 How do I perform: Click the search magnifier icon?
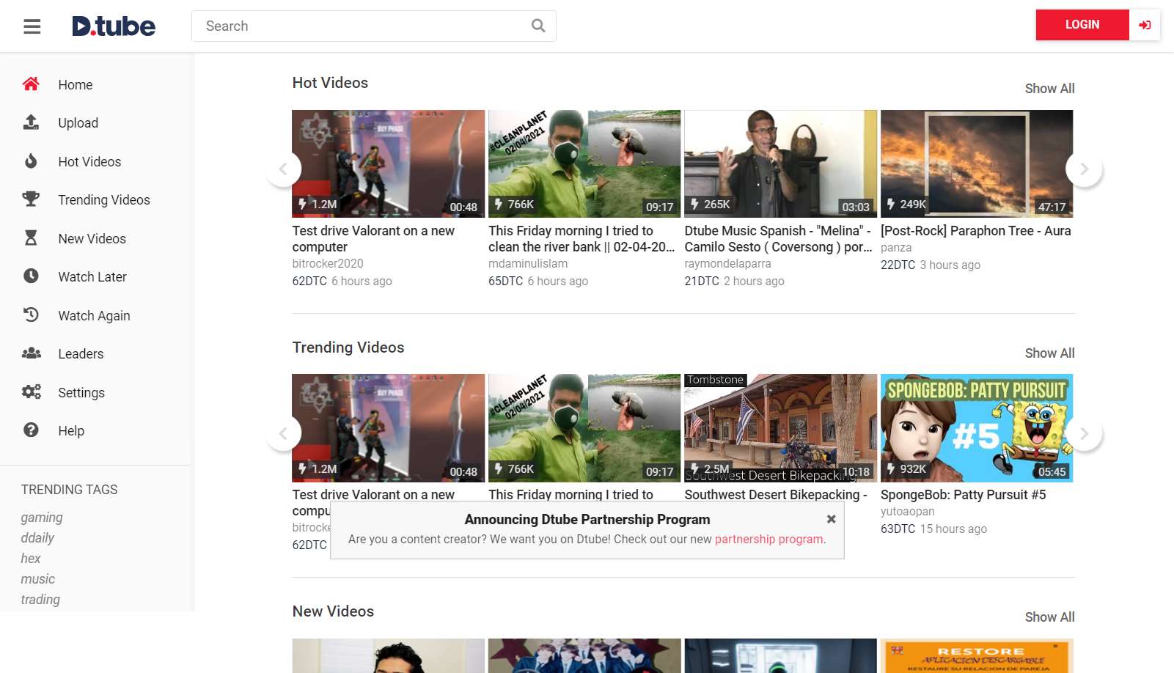(x=538, y=26)
